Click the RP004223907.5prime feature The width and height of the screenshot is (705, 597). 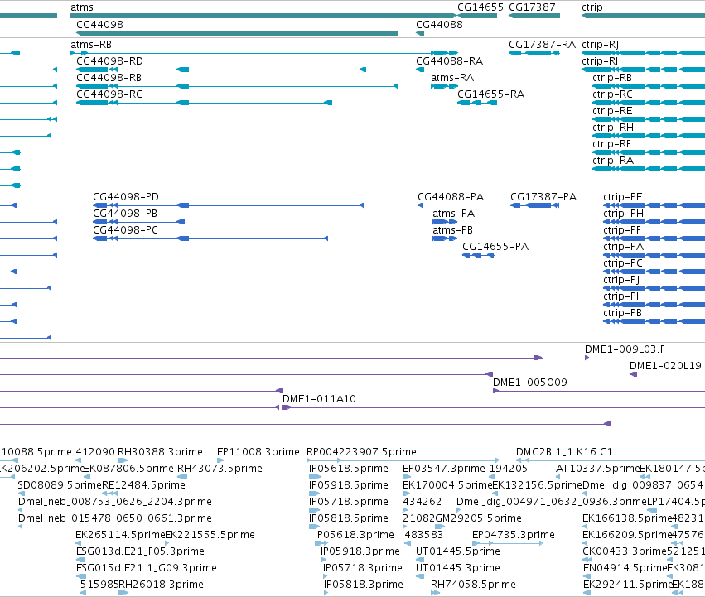[403, 460]
